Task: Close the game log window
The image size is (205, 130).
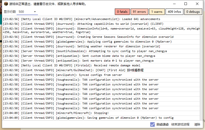Action: (x=197, y=4)
